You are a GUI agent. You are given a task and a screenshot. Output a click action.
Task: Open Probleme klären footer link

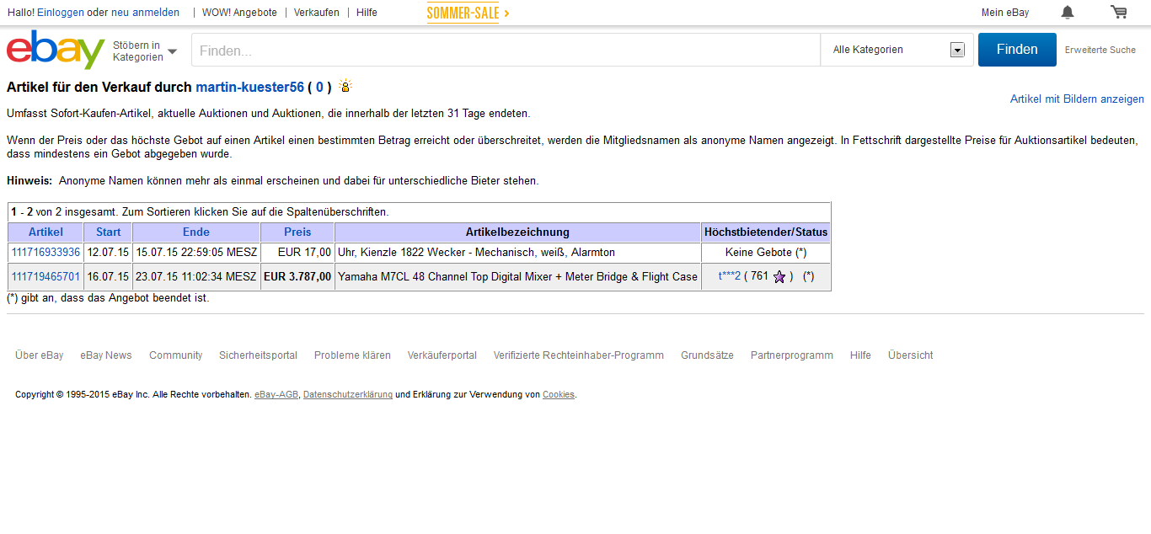coord(352,355)
